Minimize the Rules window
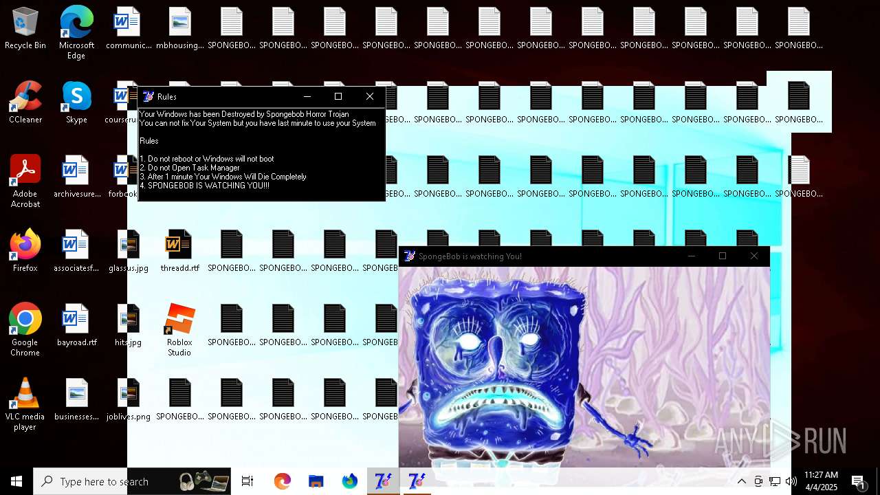 coord(307,96)
